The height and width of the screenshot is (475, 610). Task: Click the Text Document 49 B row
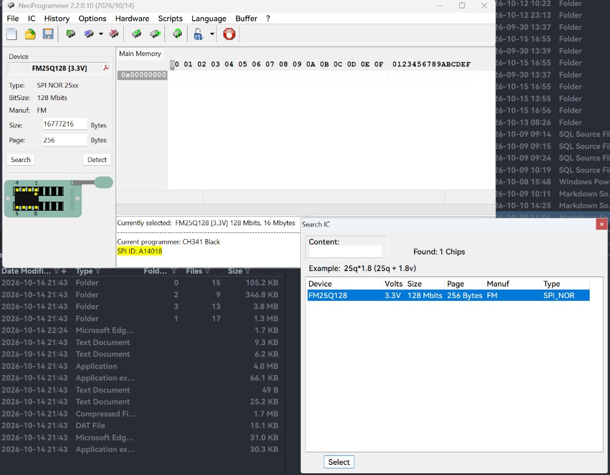pos(140,390)
